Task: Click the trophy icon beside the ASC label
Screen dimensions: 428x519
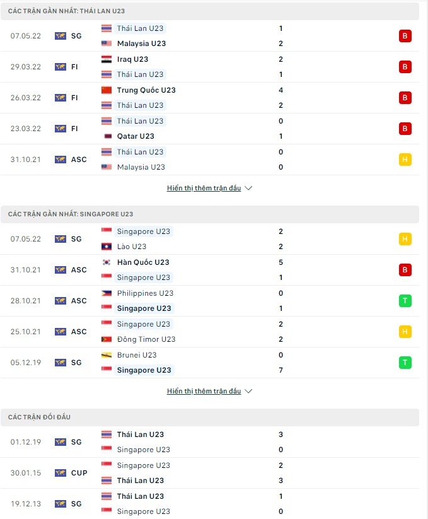Action: 60,159
